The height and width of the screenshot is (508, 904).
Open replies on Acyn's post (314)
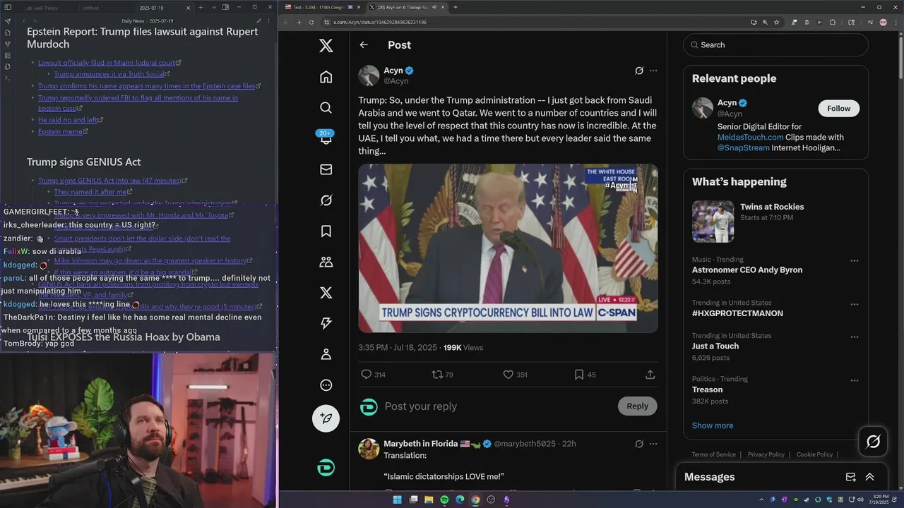coord(373,375)
